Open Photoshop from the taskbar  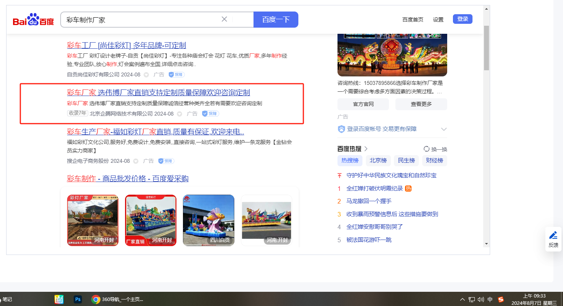pyautogui.click(x=78, y=299)
